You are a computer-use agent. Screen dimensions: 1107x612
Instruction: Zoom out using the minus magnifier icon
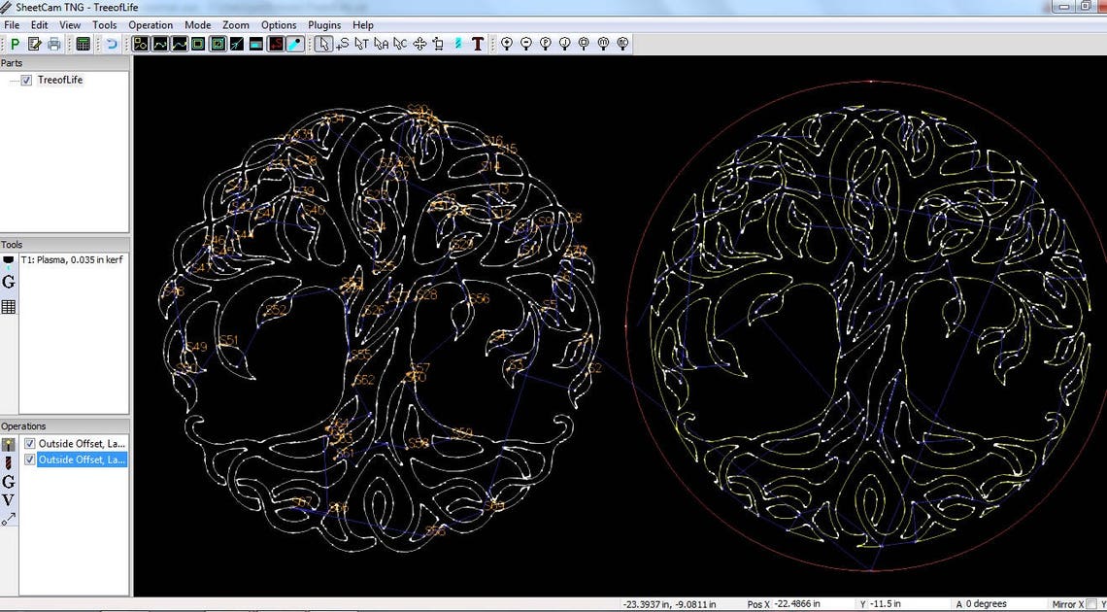point(525,44)
